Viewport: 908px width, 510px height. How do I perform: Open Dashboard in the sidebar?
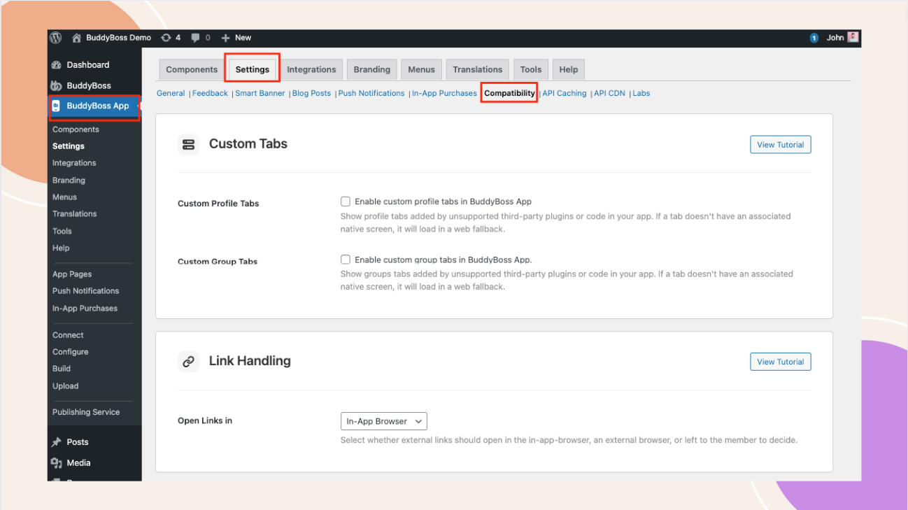tap(88, 65)
